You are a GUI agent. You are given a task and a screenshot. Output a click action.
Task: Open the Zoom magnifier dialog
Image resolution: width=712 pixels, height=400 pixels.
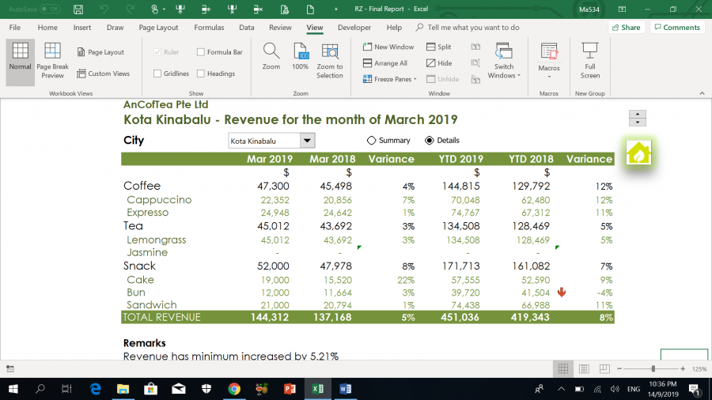pos(271,57)
